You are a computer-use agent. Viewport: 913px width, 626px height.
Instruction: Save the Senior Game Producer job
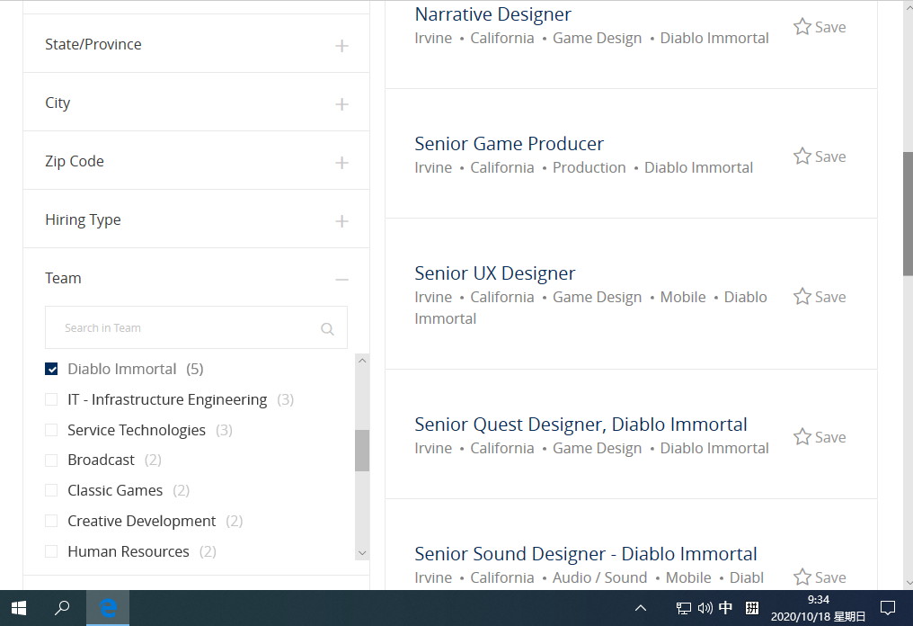click(820, 156)
